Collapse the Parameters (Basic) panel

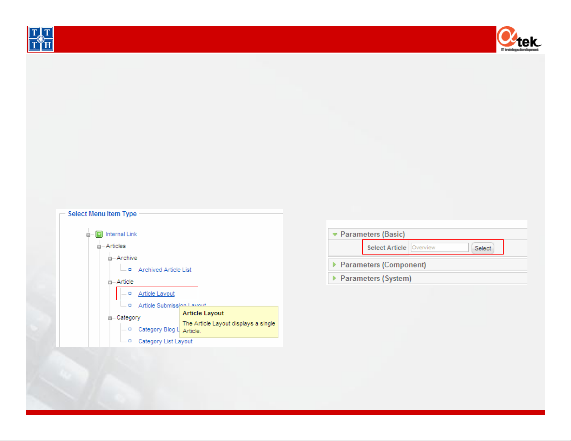click(335, 234)
